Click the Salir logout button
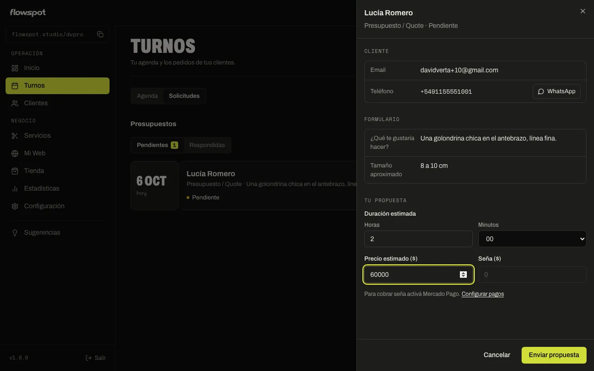 (x=96, y=358)
